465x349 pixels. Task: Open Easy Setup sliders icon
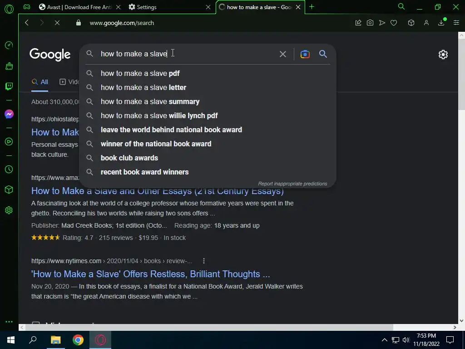coord(456,23)
